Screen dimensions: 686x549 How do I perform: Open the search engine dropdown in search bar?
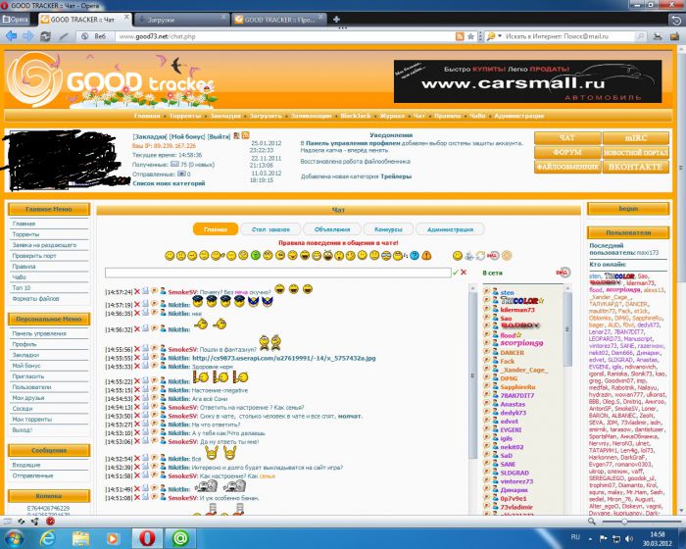coord(490,36)
